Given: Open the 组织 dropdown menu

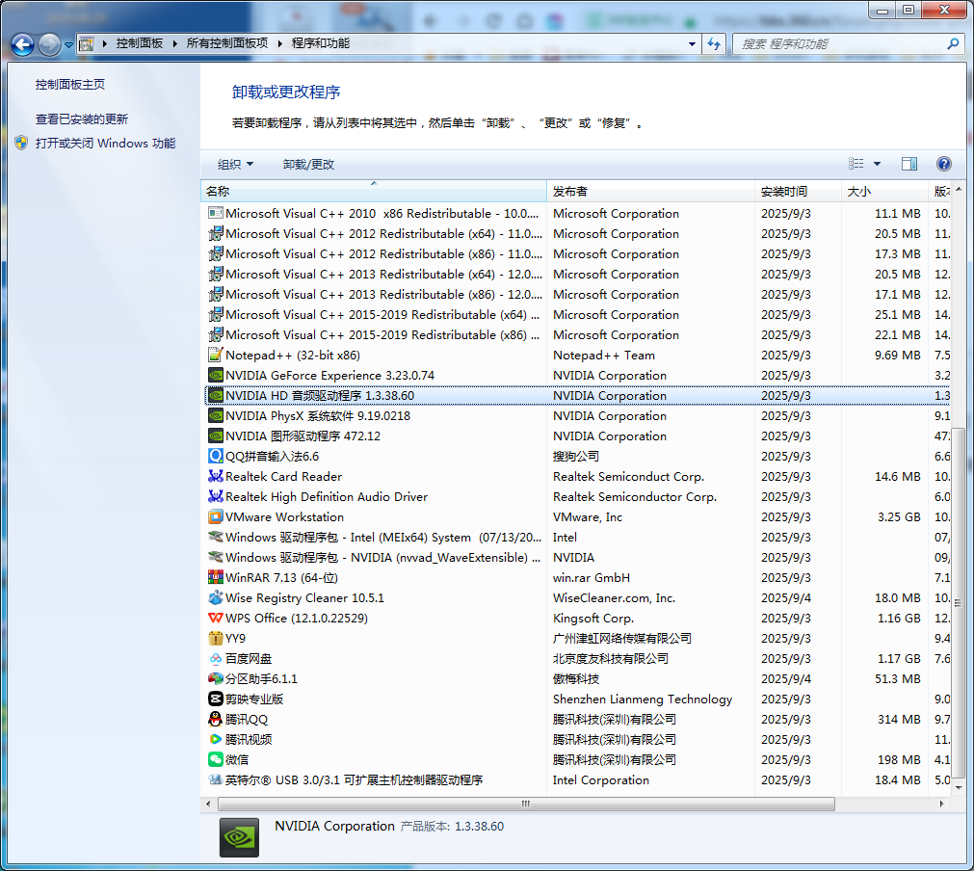Looking at the screenshot, I should point(235,165).
